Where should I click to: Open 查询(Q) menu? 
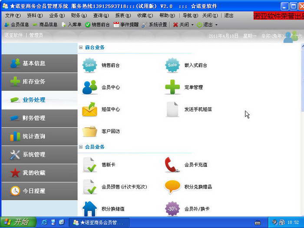point(101,15)
